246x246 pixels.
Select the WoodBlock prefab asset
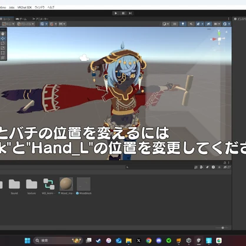pyautogui.click(x=84, y=186)
